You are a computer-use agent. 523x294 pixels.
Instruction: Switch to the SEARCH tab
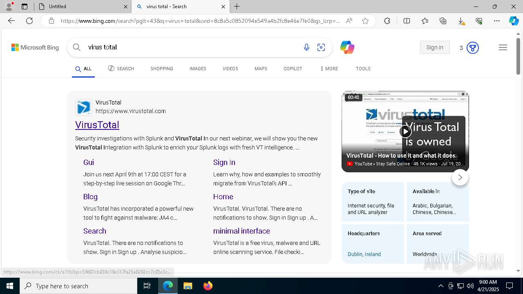(x=121, y=69)
